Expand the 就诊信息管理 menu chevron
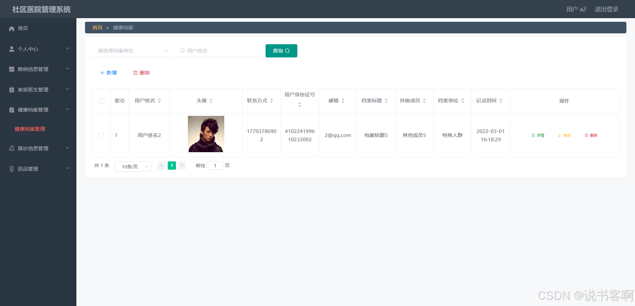 click(67, 148)
